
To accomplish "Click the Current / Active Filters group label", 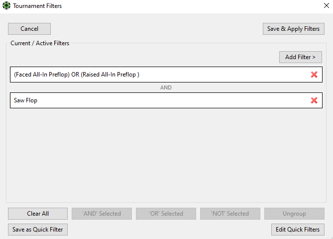I will pos(40,43).
